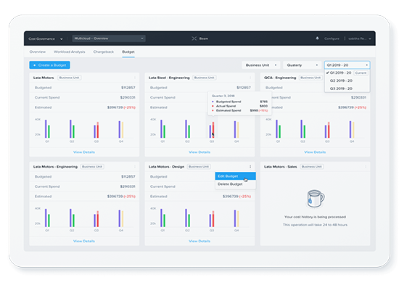
Task: Switch to the Workload Analysis tab
Action: coord(69,52)
